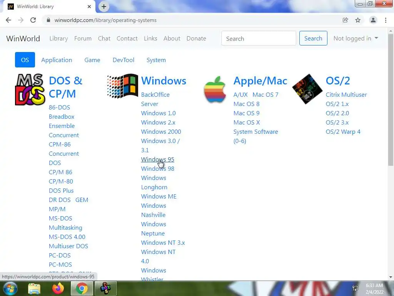The height and width of the screenshot is (296, 394).
Task: Click the address bar URL
Action: coord(105,20)
